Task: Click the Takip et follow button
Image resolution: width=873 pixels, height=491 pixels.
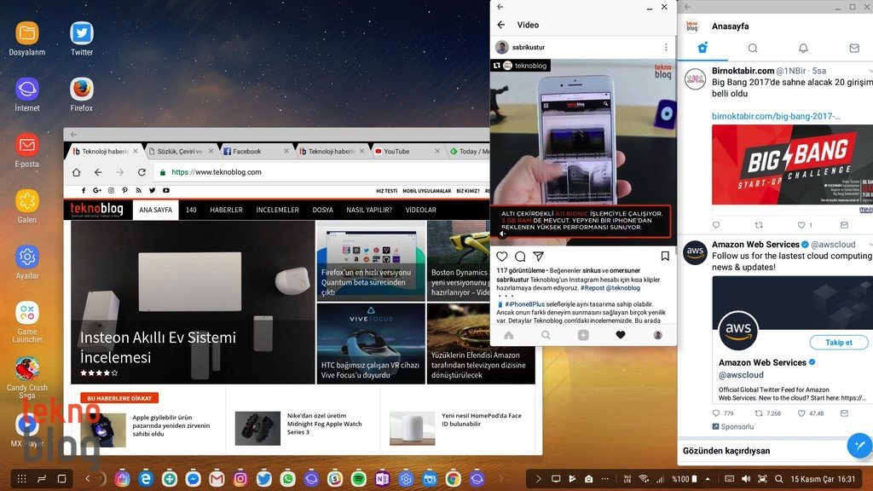Action: [x=838, y=343]
